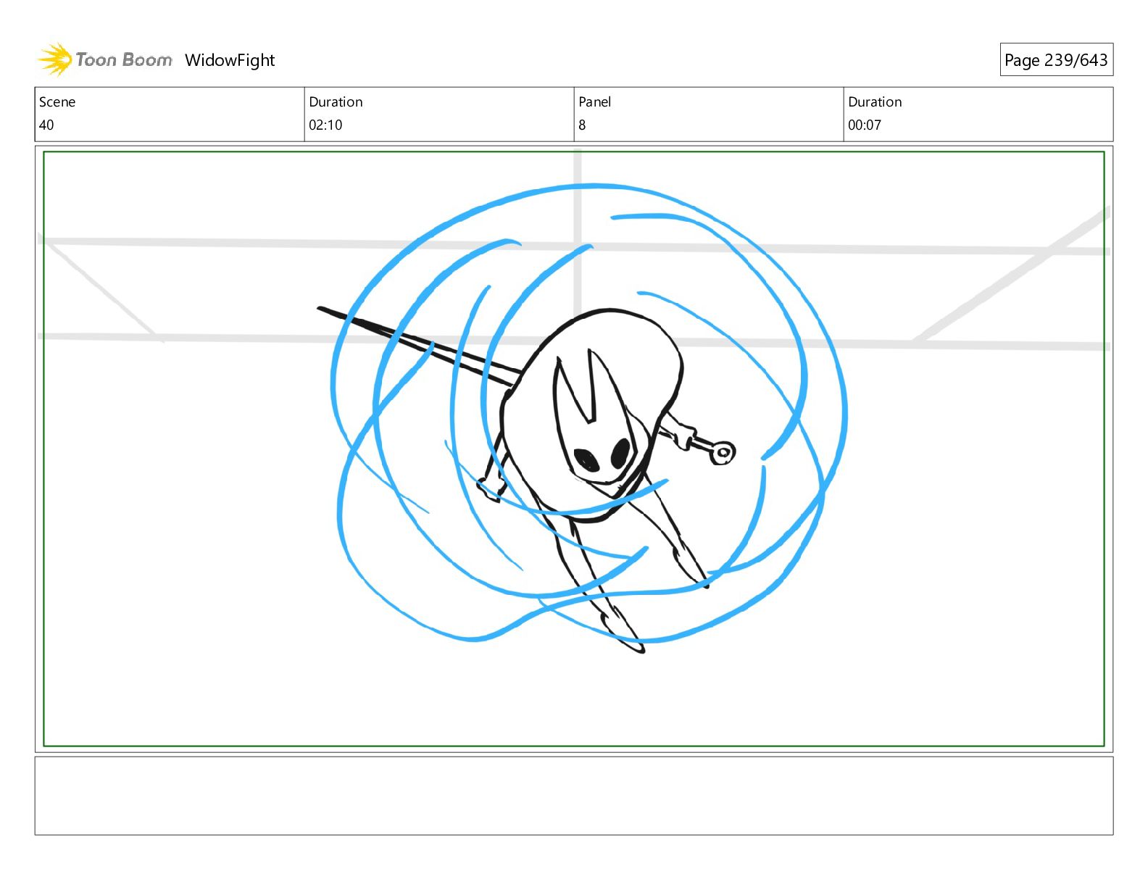Click the scene number 40
This screenshot has height=887, width=1148.
(x=46, y=125)
